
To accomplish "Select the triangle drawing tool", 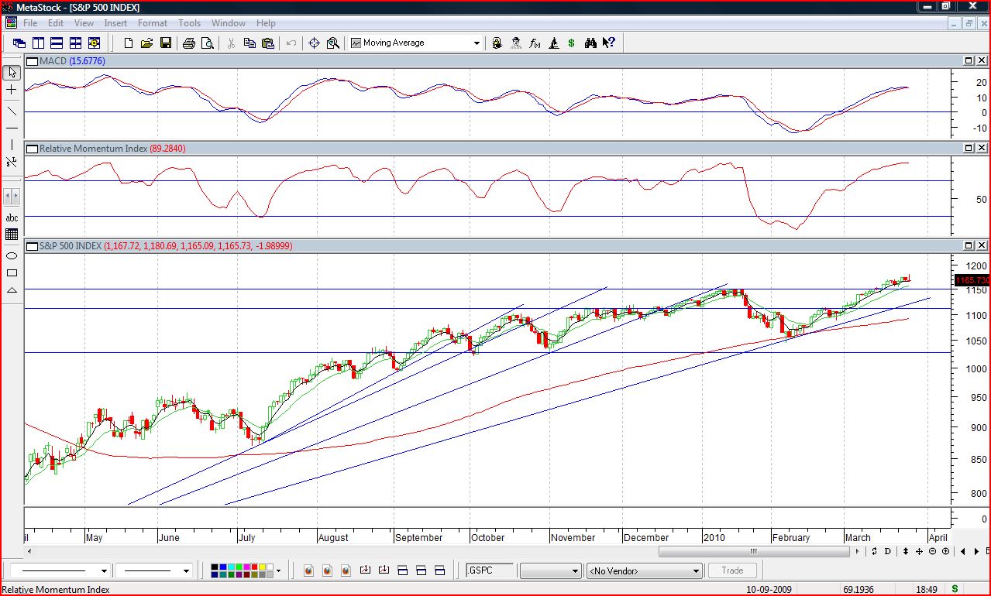I will (12, 290).
